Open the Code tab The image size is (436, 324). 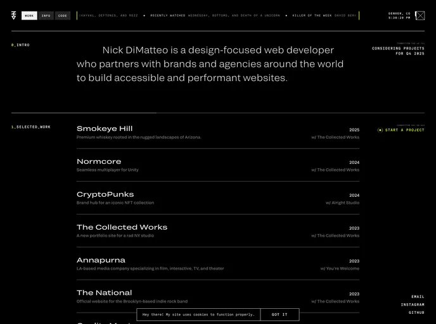[x=62, y=16]
